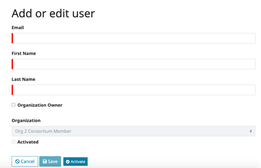This screenshot has width=261, height=168.
Task: Click the check-circle icon on Activate
Action: (68, 162)
